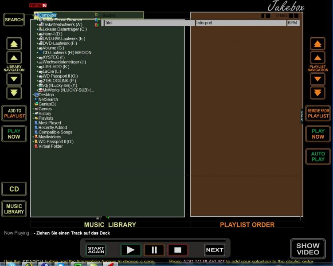Screen dimensions: 333x266
Task: Expand the Musikvideos tree node
Action: (x=33, y=137)
